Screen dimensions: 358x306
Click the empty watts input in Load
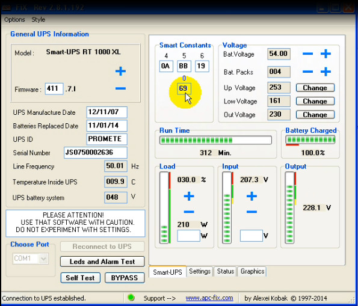(188, 236)
